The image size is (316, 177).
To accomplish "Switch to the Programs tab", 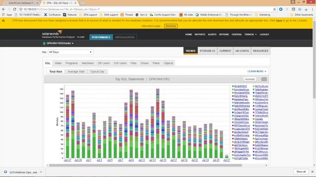I will tap(72, 63).
